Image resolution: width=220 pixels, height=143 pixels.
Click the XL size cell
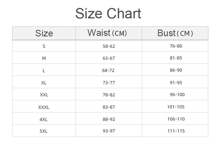pyautogui.click(x=44, y=83)
